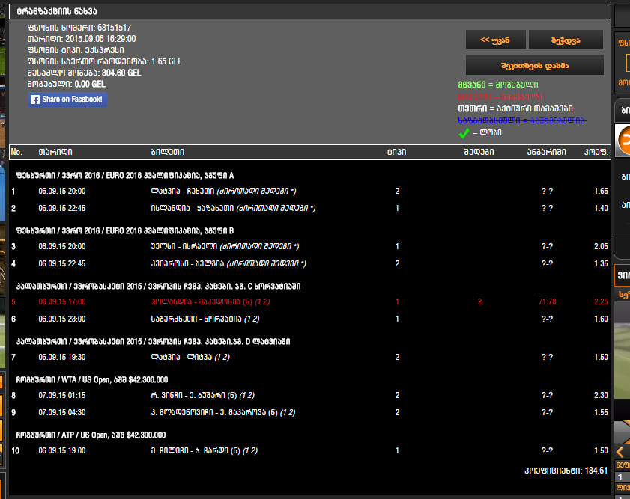The width and height of the screenshot is (630, 499).
Task: Click the "კოეფ." column header
Action: pos(596,152)
